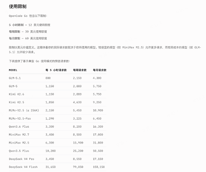Click the 15,900 weekly value
206x172 pixels.
point(78,143)
